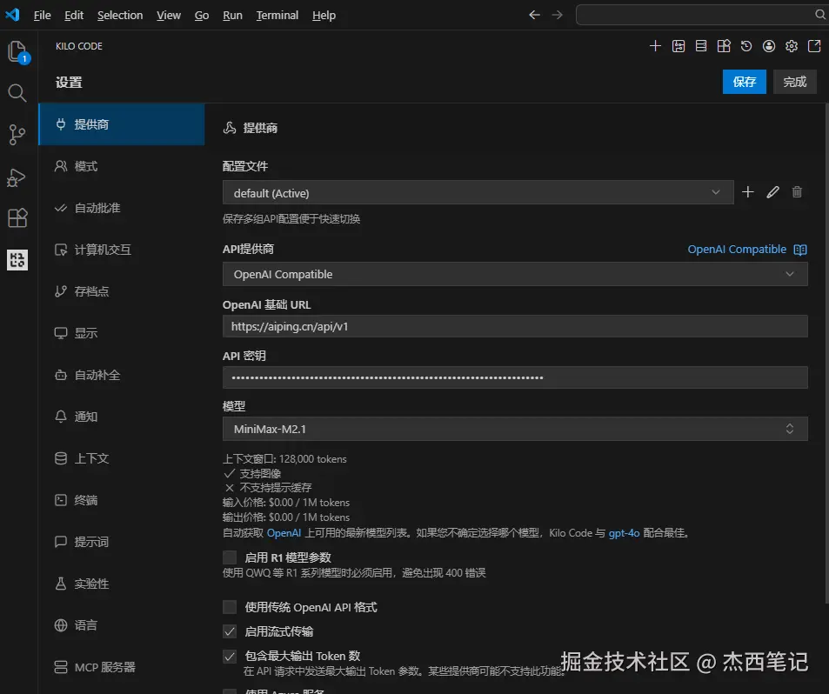Viewport: 829px width, 694px height.
Task: Switch to the 通知 settings tab
Action: pos(122,417)
